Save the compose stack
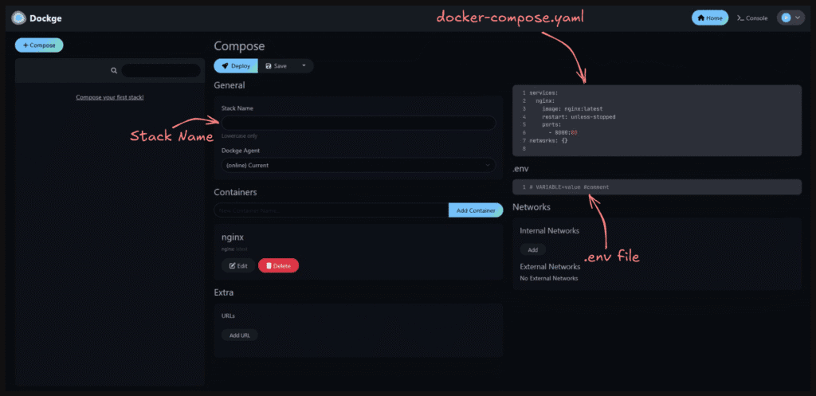The image size is (816, 396). click(x=277, y=66)
